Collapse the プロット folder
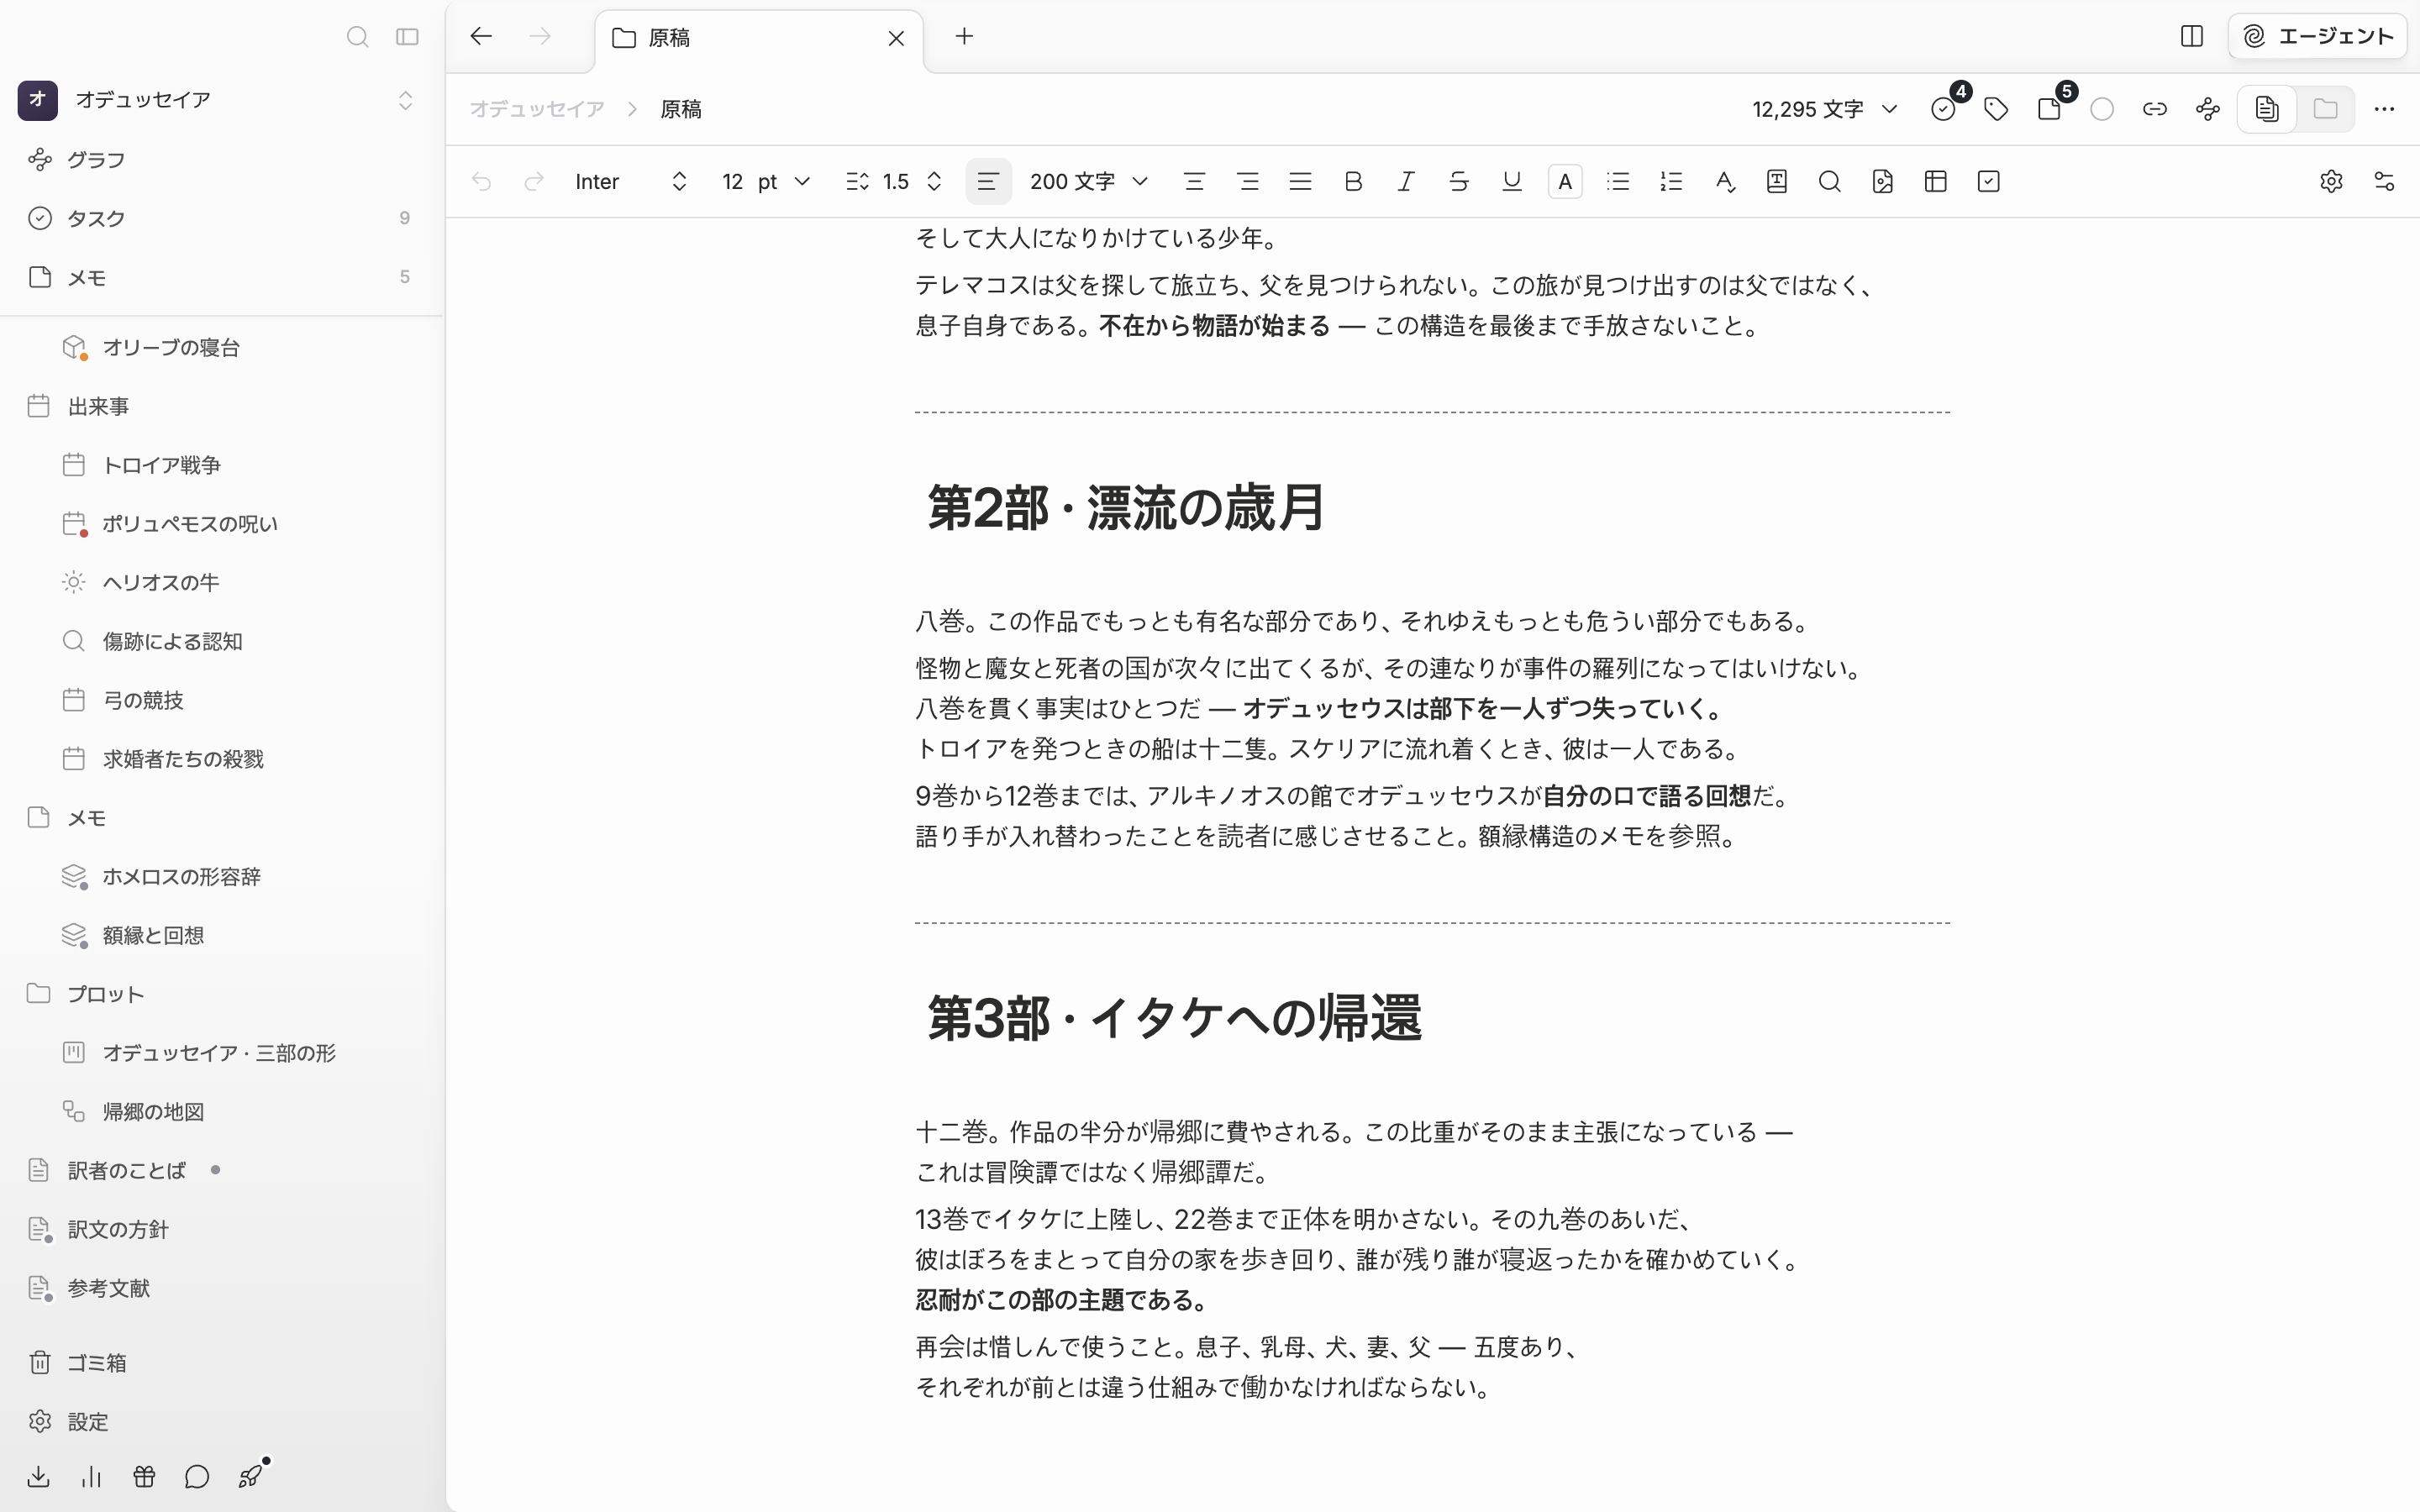Image resolution: width=2420 pixels, height=1512 pixels. 221,994
